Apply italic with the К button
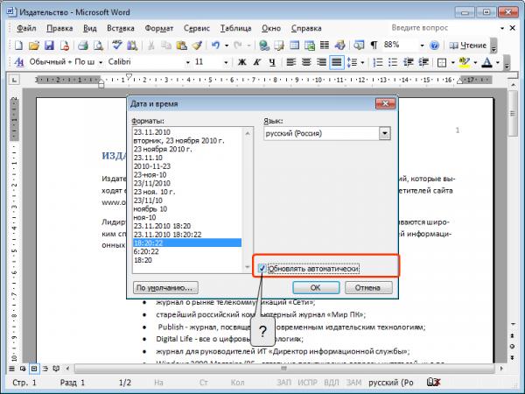525x394 pixels. pyautogui.click(x=256, y=62)
